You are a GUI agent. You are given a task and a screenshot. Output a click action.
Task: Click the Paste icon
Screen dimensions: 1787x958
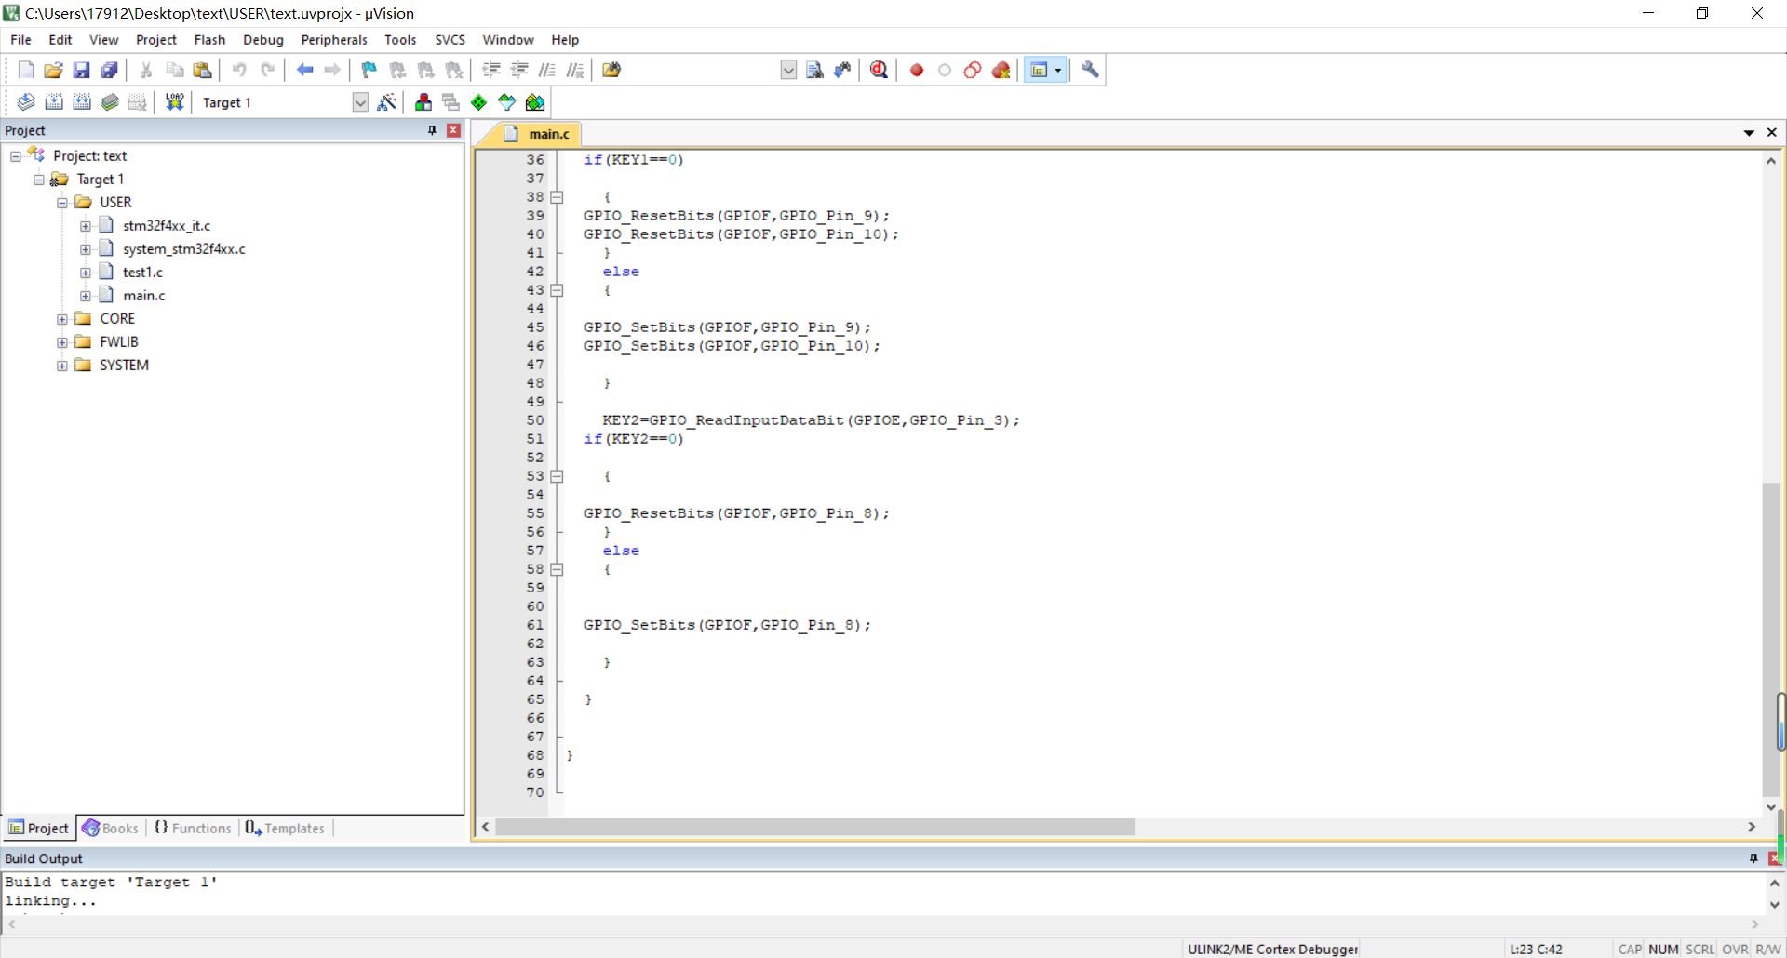tap(202, 70)
